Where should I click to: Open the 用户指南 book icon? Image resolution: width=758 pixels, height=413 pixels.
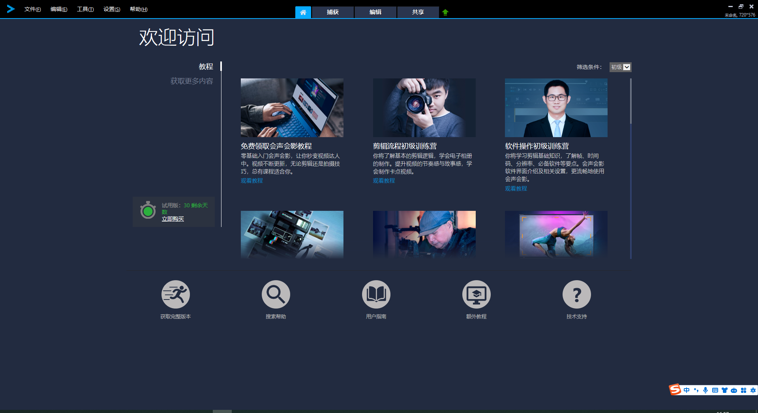click(376, 294)
